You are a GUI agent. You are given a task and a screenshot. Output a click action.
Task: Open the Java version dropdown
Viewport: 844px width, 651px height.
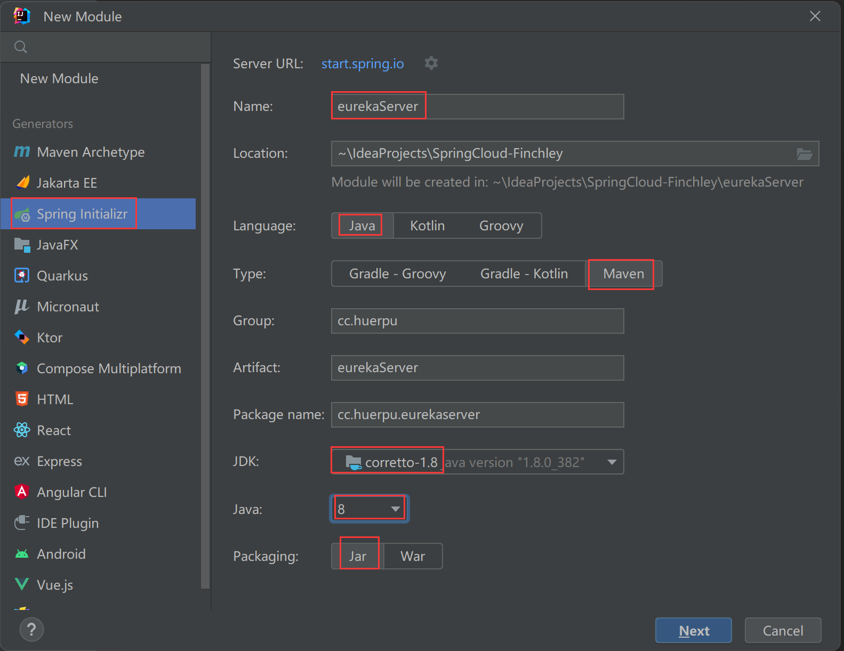click(396, 509)
